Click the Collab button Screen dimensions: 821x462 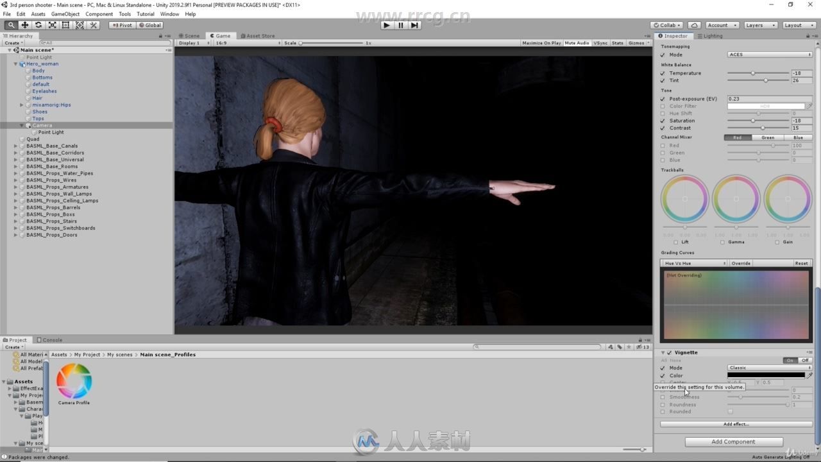[x=666, y=25]
